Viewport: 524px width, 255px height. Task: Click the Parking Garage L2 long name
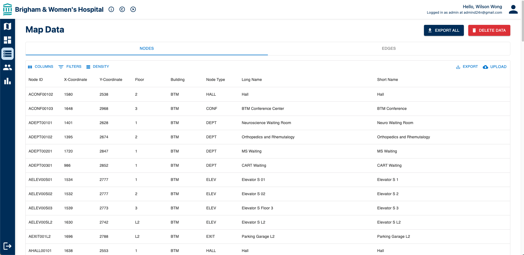pos(258,236)
